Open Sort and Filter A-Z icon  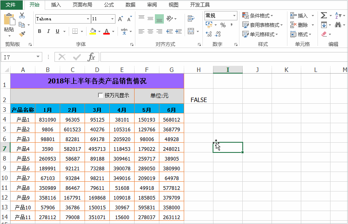(x=338, y=15)
